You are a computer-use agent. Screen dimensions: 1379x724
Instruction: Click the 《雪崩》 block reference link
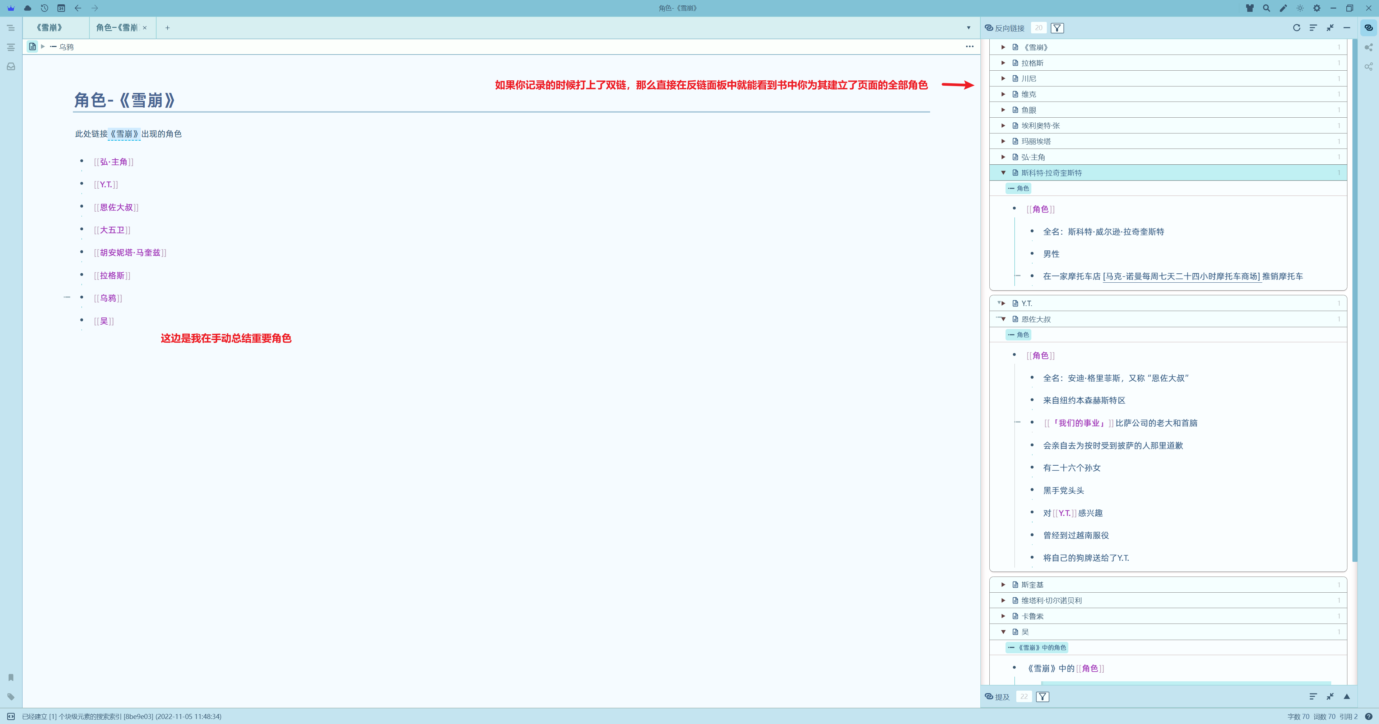tap(124, 134)
